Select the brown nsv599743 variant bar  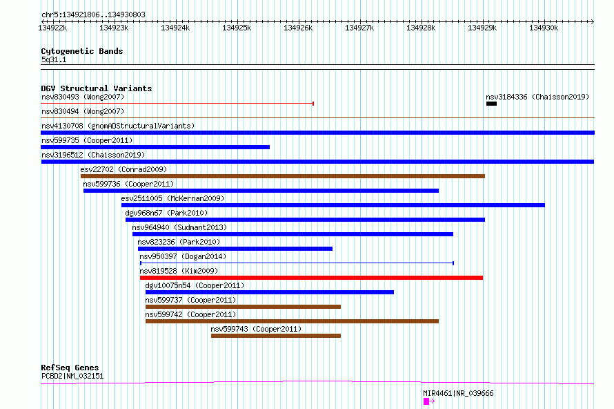click(x=276, y=336)
